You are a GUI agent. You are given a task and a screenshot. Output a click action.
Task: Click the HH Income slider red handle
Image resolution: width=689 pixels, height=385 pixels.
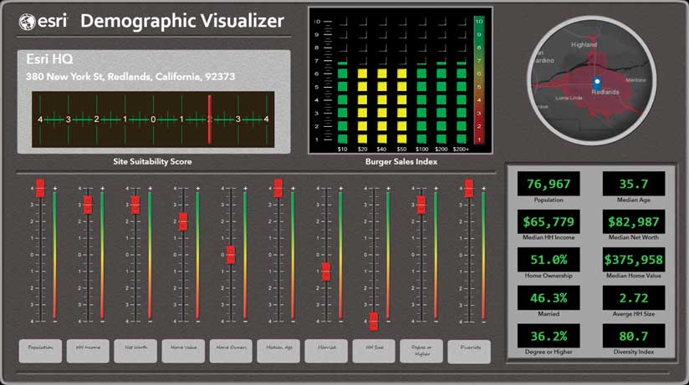88,205
